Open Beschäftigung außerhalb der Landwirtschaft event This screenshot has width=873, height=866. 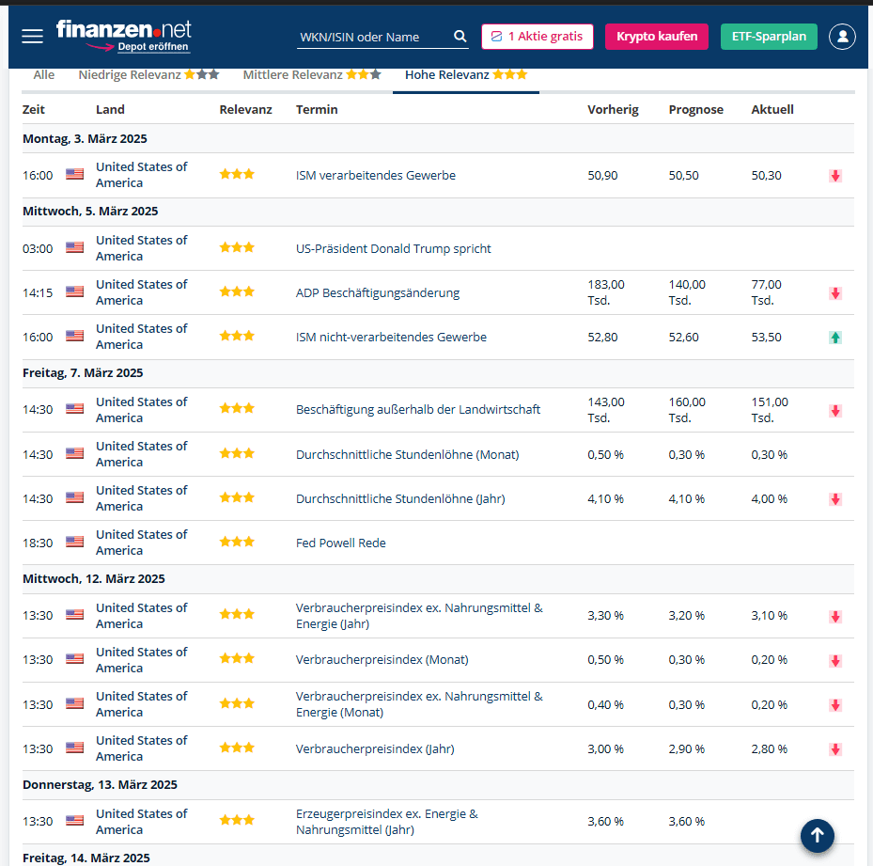(x=418, y=410)
